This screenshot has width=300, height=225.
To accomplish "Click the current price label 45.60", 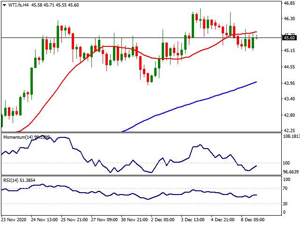I will [x=289, y=37].
